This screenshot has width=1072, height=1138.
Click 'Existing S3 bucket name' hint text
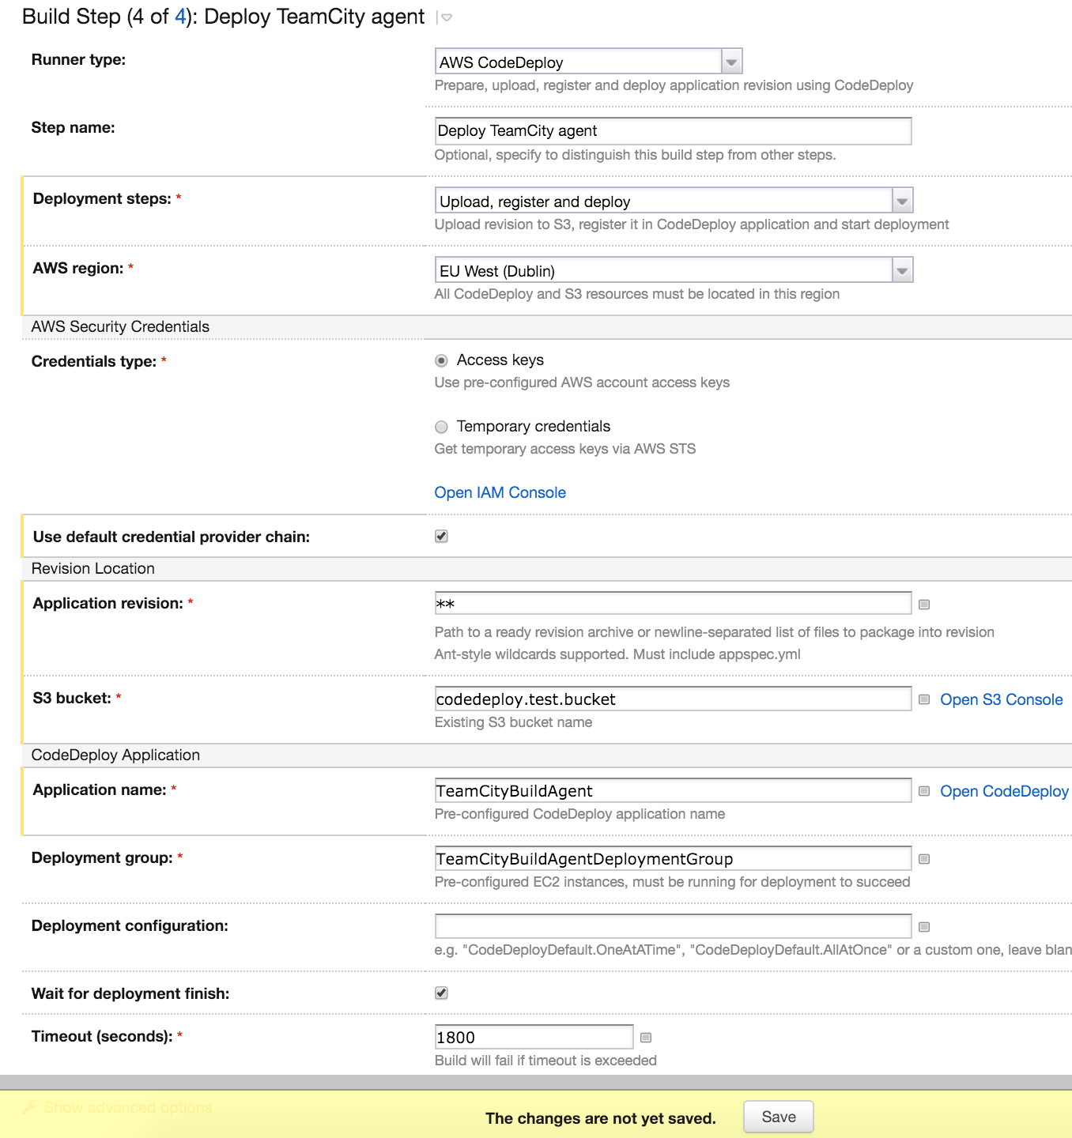click(513, 722)
